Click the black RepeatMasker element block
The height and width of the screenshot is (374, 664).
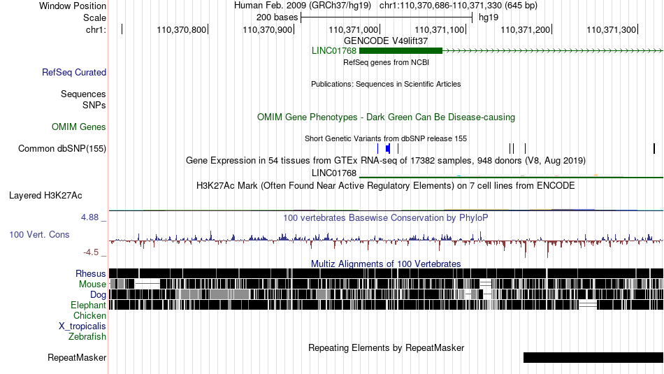click(x=593, y=357)
